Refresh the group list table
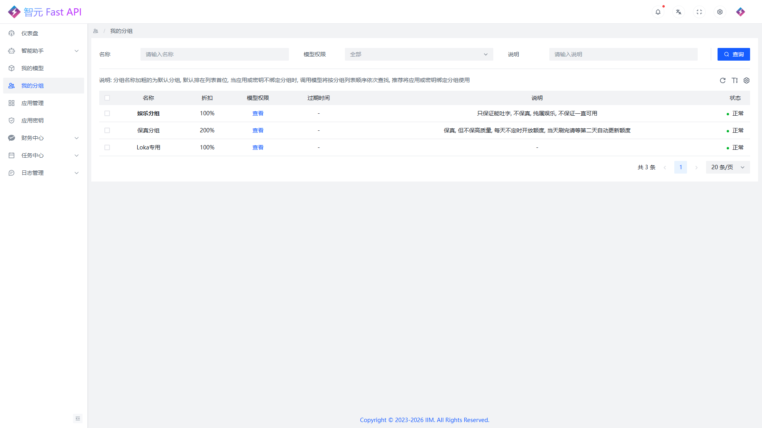This screenshot has width=762, height=428. (x=723, y=80)
